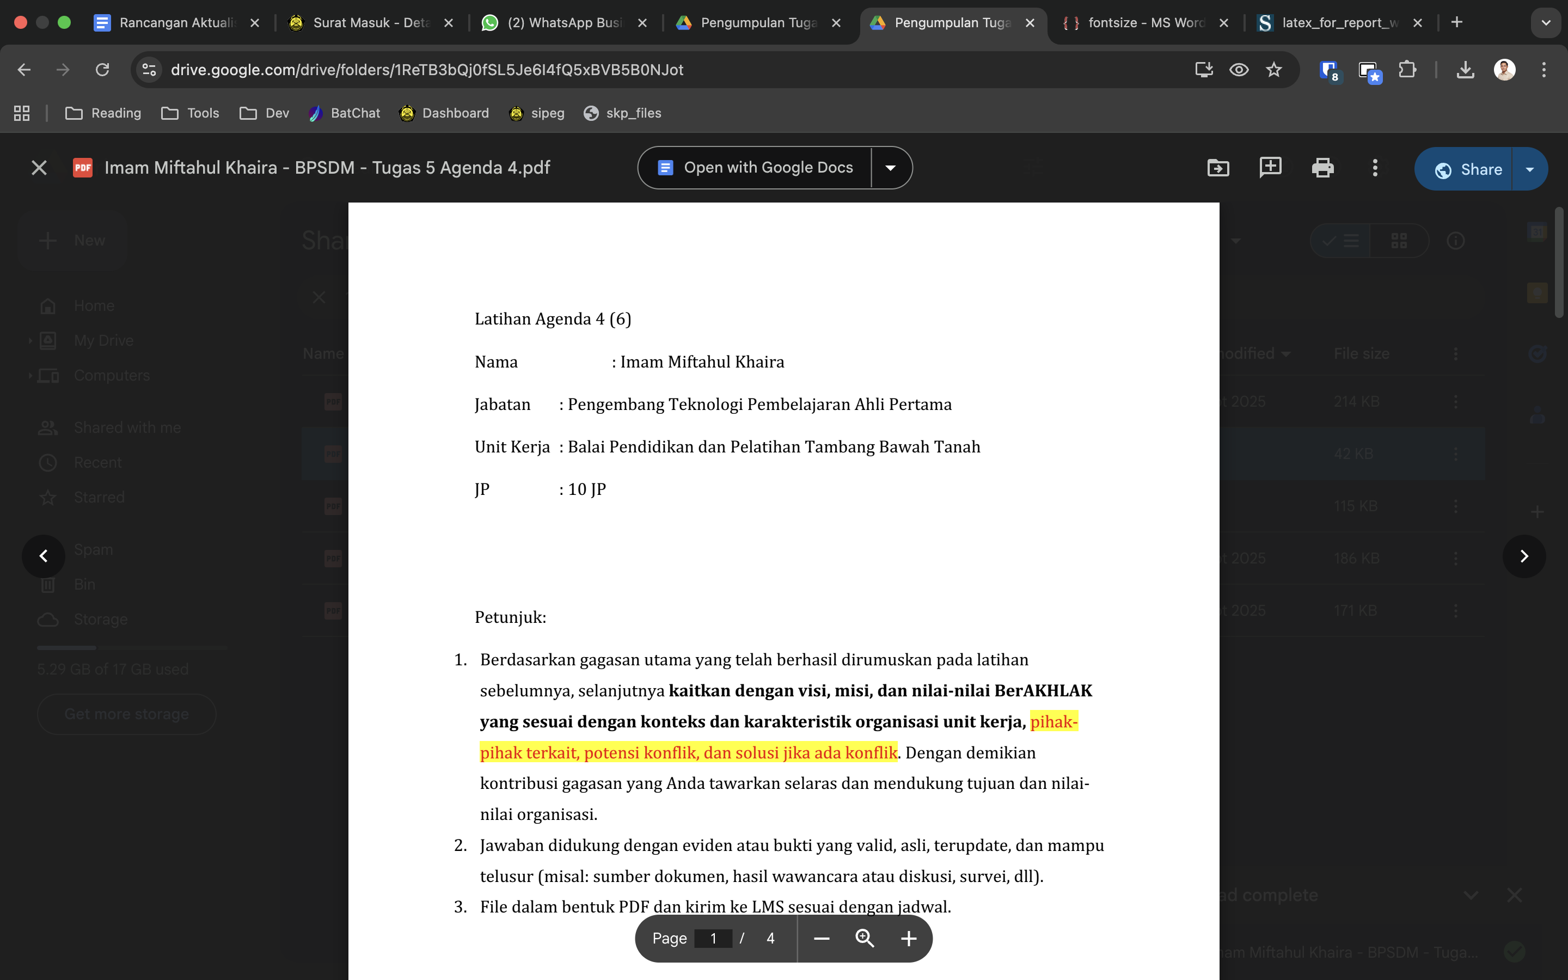Switch to the WhatsApp Business tab
Screen dimensions: 1568x980
tap(563, 23)
